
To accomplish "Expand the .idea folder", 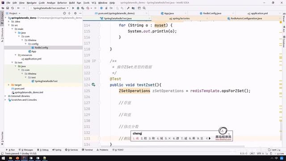I will pyautogui.click(x=9, y=21).
